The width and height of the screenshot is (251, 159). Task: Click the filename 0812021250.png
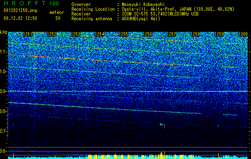pyautogui.click(x=20, y=10)
